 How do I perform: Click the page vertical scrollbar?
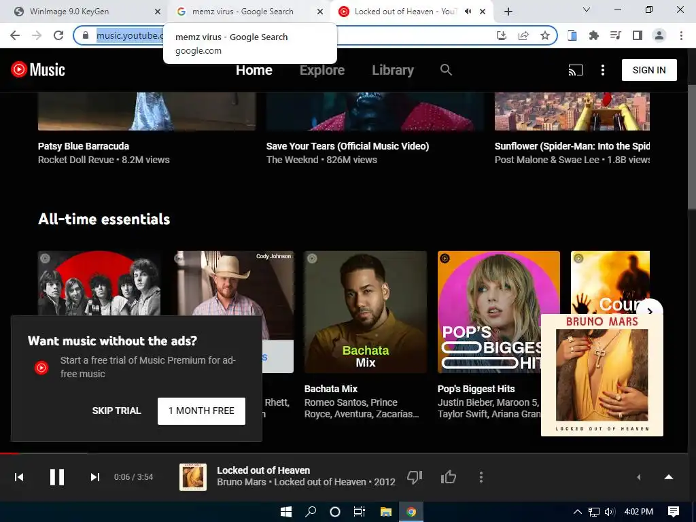(691, 147)
